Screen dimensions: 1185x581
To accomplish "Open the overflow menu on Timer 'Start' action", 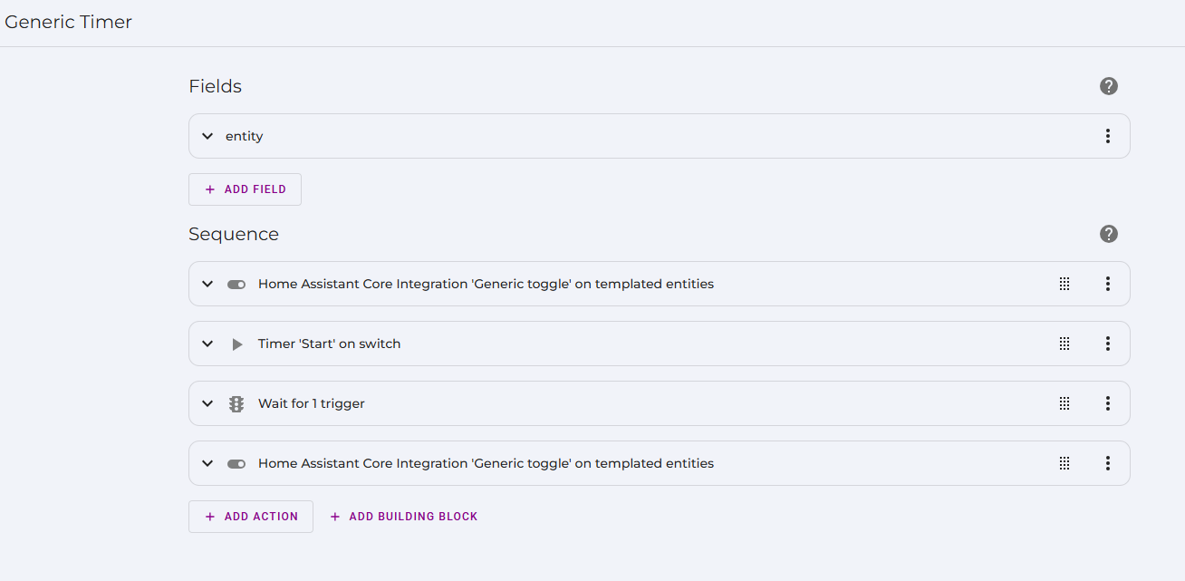I will coord(1107,344).
